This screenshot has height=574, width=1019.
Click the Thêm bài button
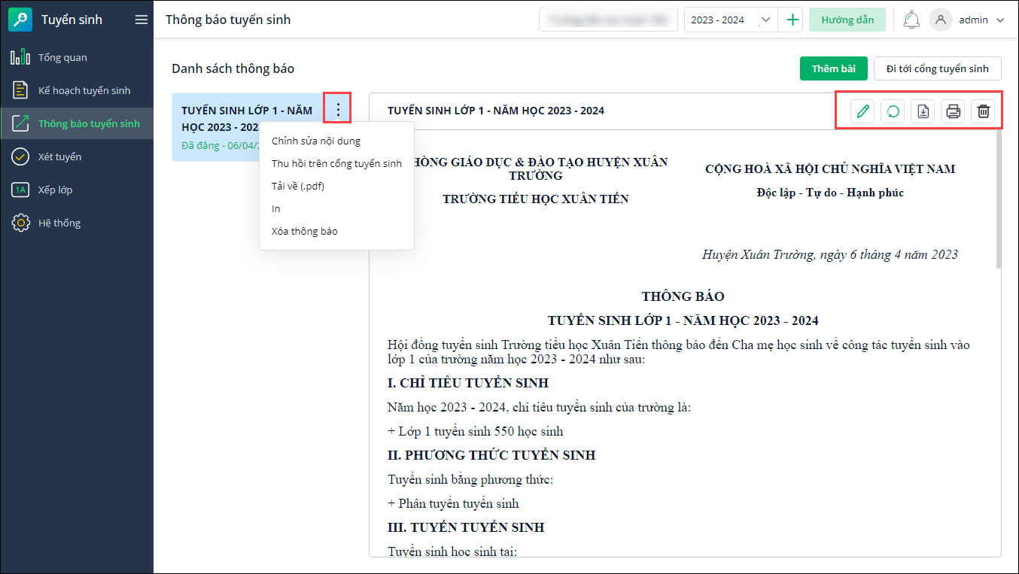(x=834, y=68)
